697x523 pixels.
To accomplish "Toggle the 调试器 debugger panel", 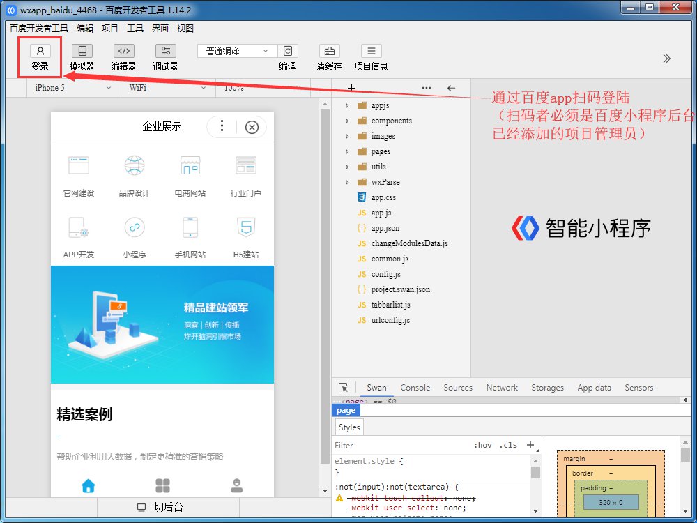I will coord(165,51).
